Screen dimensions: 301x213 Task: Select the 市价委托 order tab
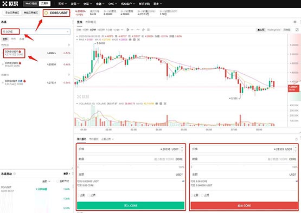point(94,139)
